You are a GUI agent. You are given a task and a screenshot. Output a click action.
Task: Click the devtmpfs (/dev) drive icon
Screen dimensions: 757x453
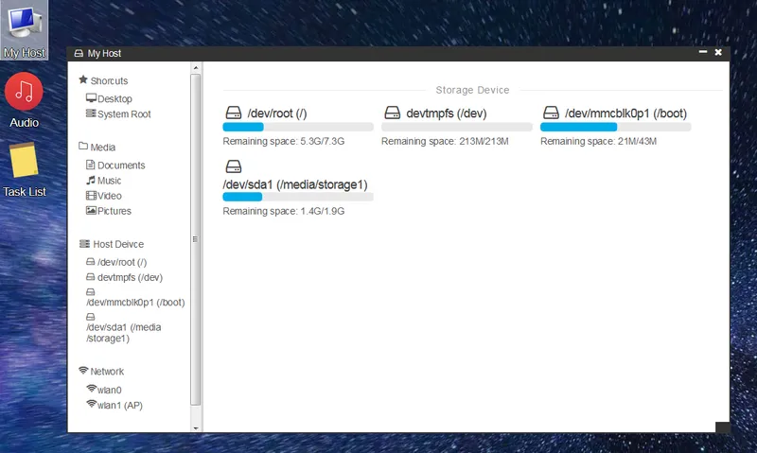tap(392, 113)
